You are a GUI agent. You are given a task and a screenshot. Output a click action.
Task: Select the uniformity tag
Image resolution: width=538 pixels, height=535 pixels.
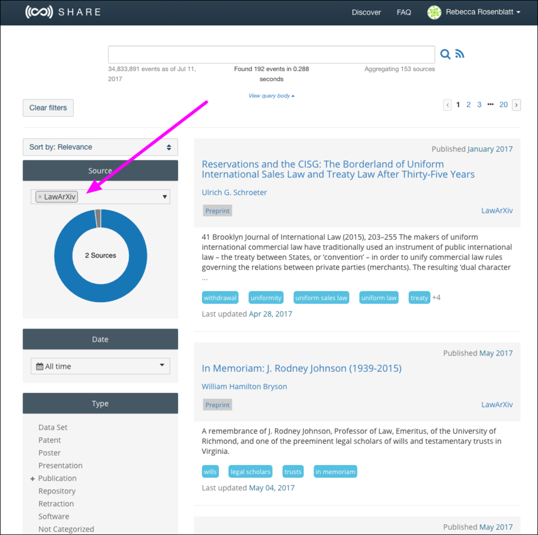pos(266,298)
